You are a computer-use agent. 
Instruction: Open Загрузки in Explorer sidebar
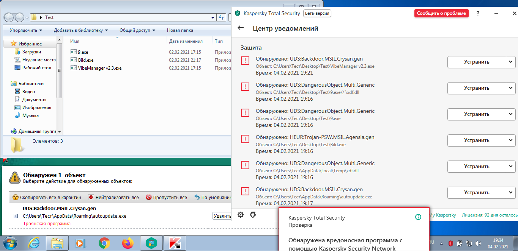click(28, 52)
